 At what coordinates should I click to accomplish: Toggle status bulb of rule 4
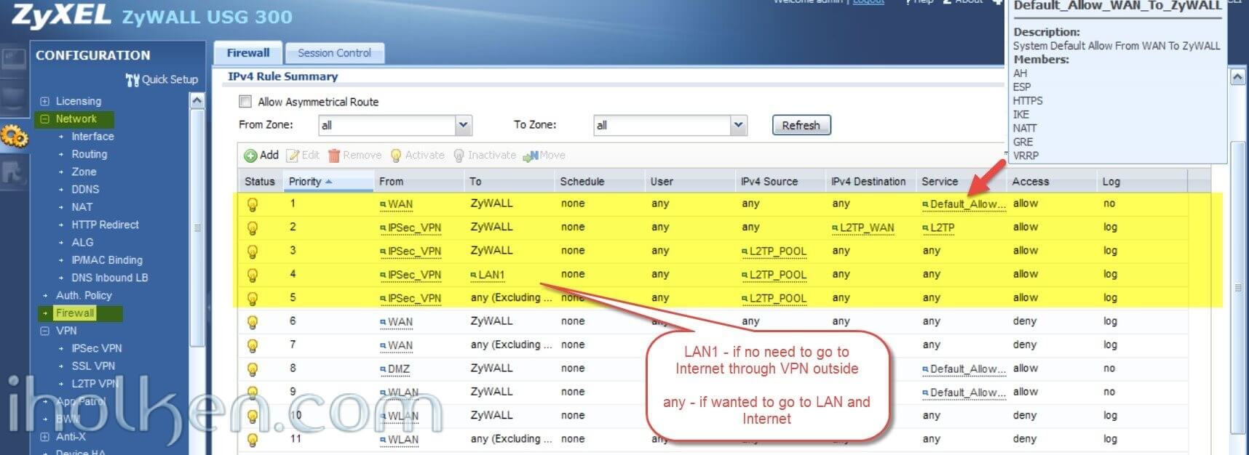pos(253,275)
